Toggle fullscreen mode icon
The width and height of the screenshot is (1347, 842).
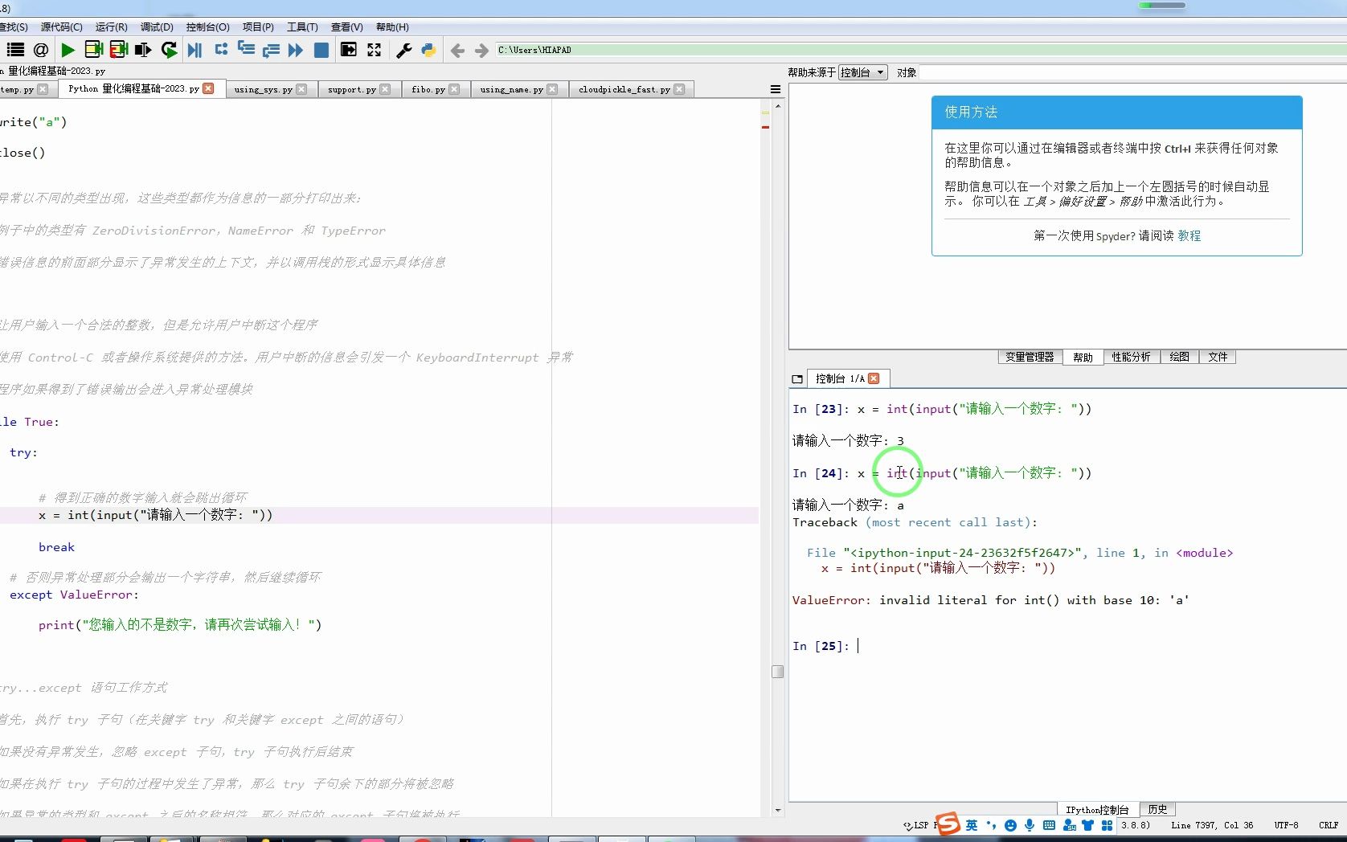[x=375, y=50]
